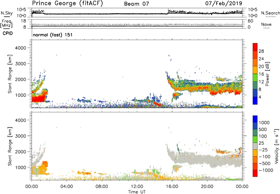
Task: Click the 'N.Sky' legend label
Action: point(7,13)
